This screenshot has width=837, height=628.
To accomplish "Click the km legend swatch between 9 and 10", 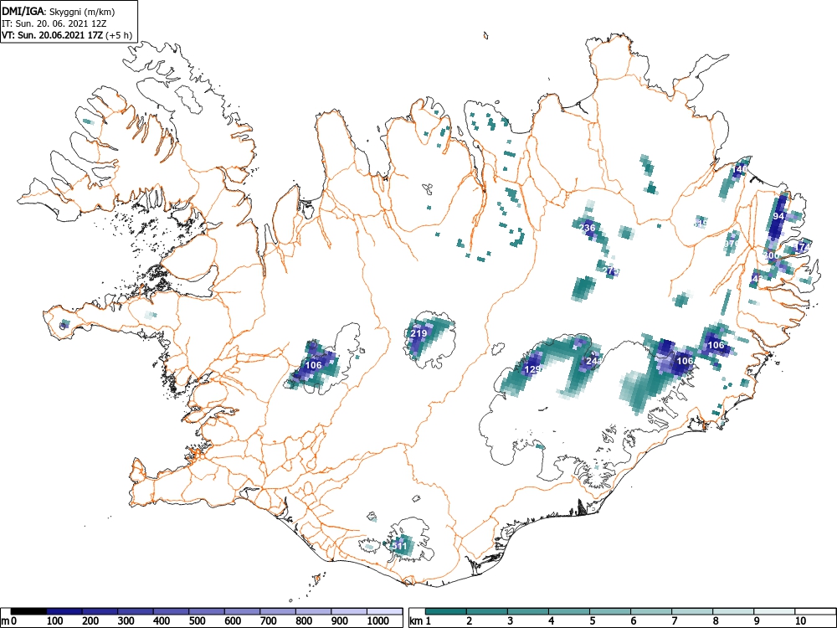I will coord(774,611).
